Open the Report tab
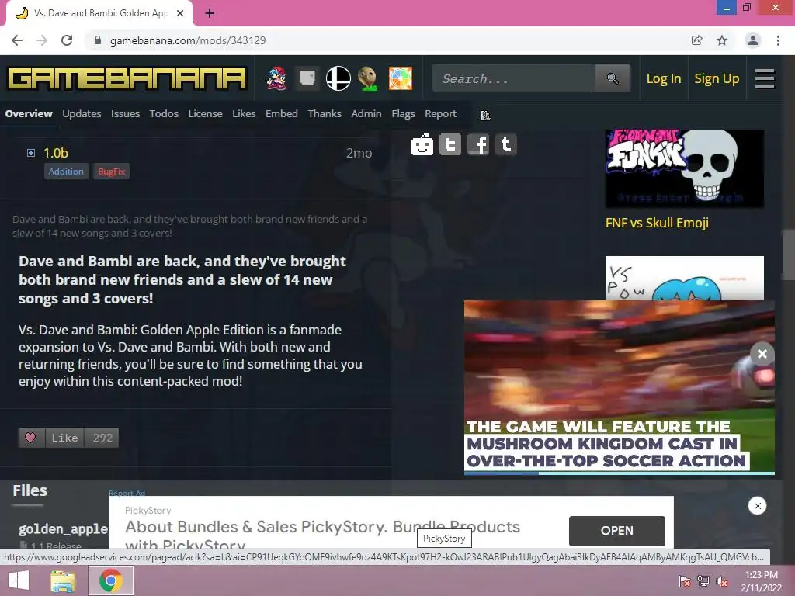 pos(441,113)
